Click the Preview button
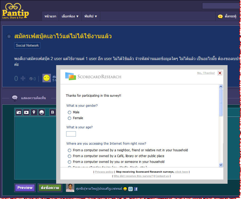241x199 pixels. tap(25, 188)
